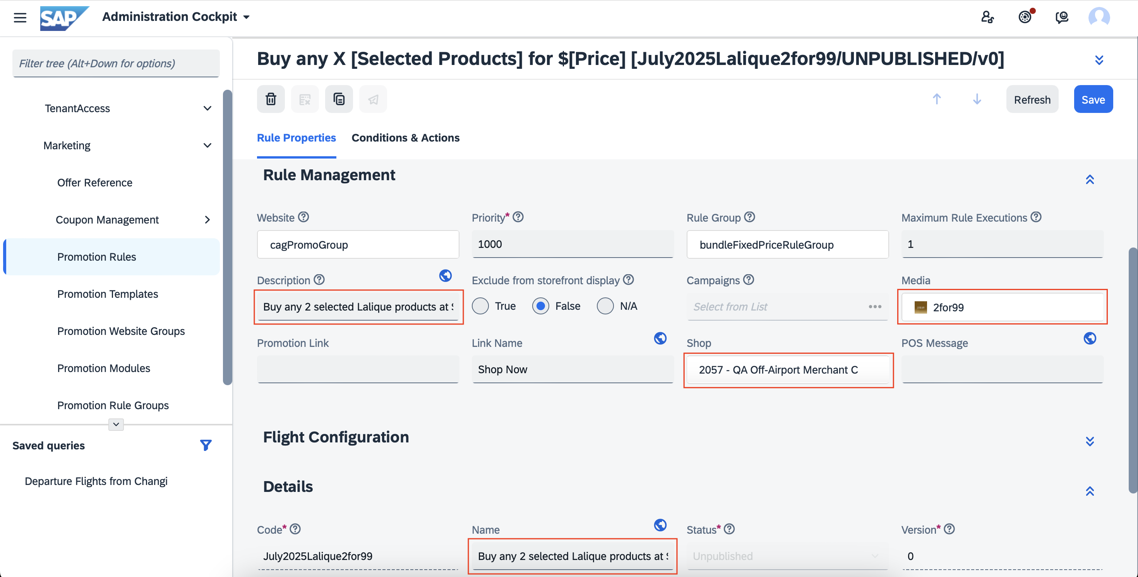Click the SAP logo
Screen dimensions: 1138x577
click(x=64, y=18)
